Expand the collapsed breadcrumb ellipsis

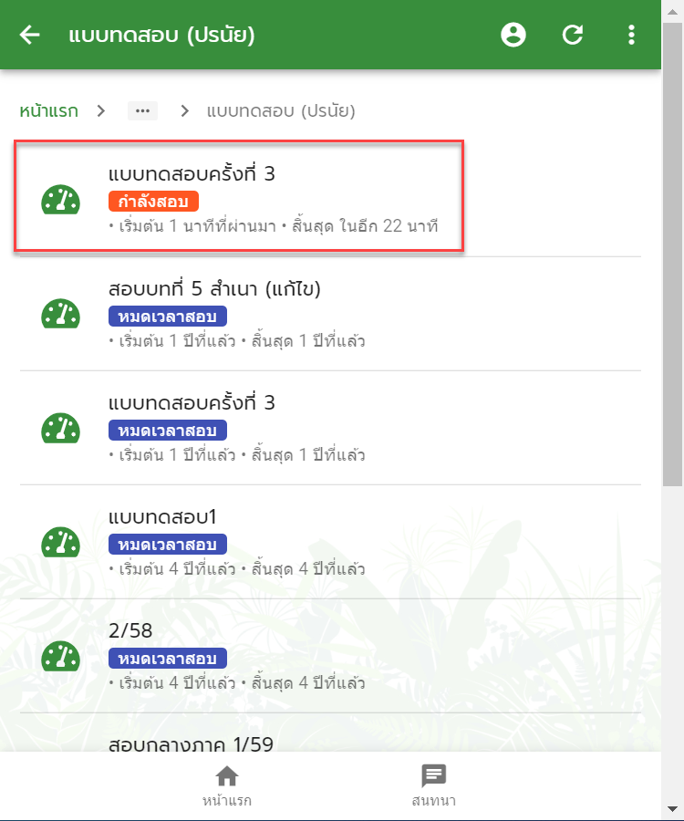[x=142, y=111]
